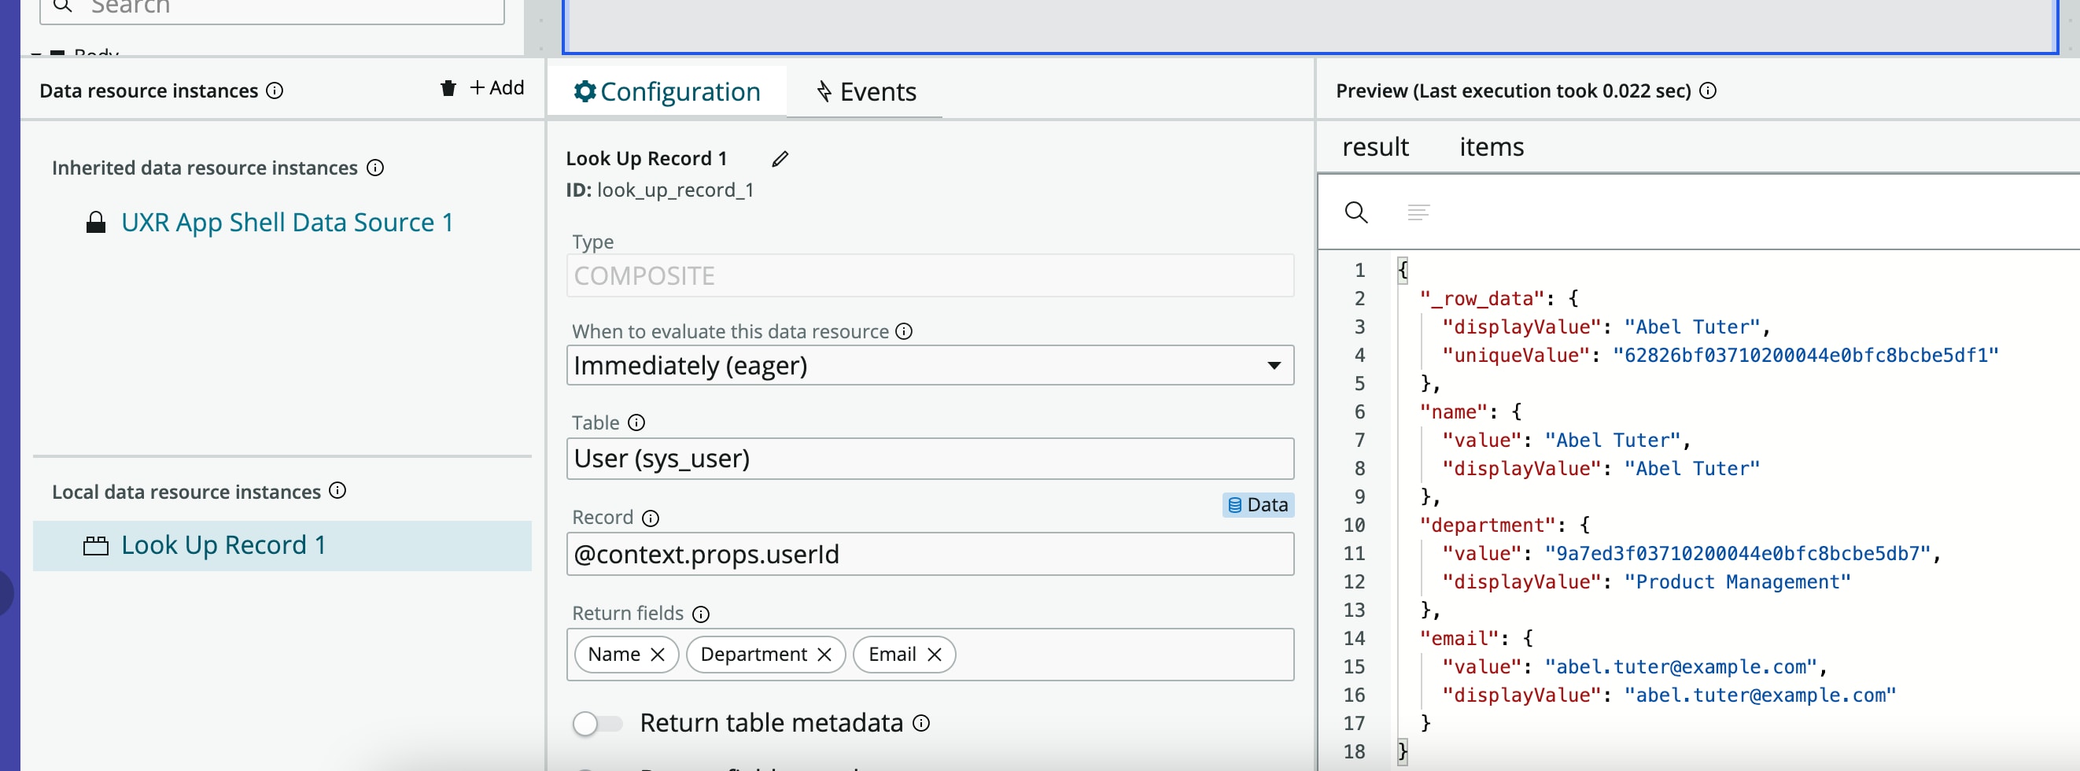Click the format lines icon in preview

1418,212
